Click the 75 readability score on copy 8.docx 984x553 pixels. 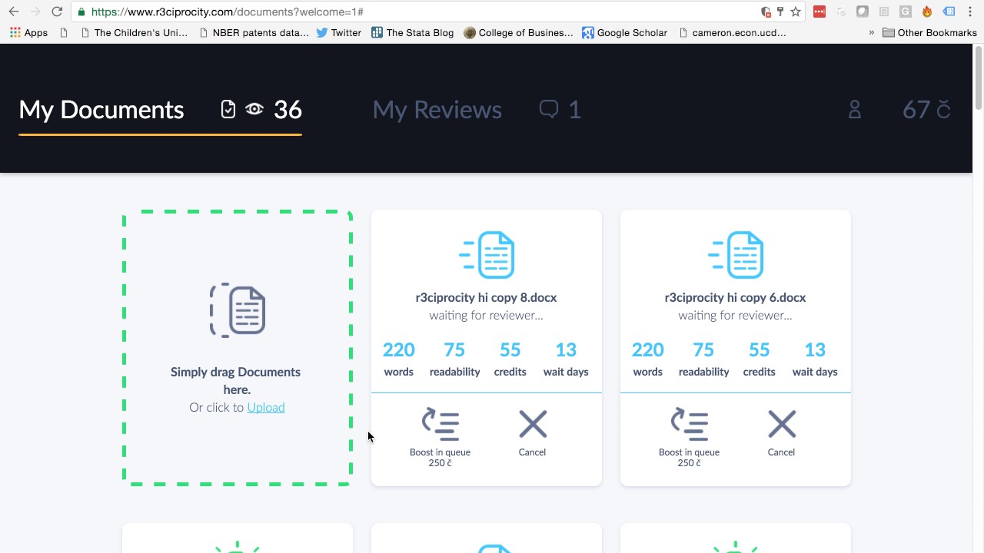coord(454,350)
